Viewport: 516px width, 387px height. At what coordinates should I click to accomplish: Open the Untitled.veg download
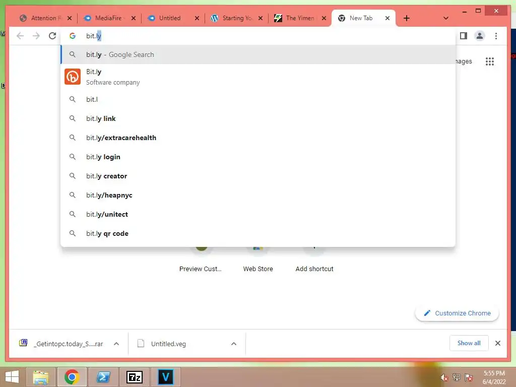click(x=162, y=344)
